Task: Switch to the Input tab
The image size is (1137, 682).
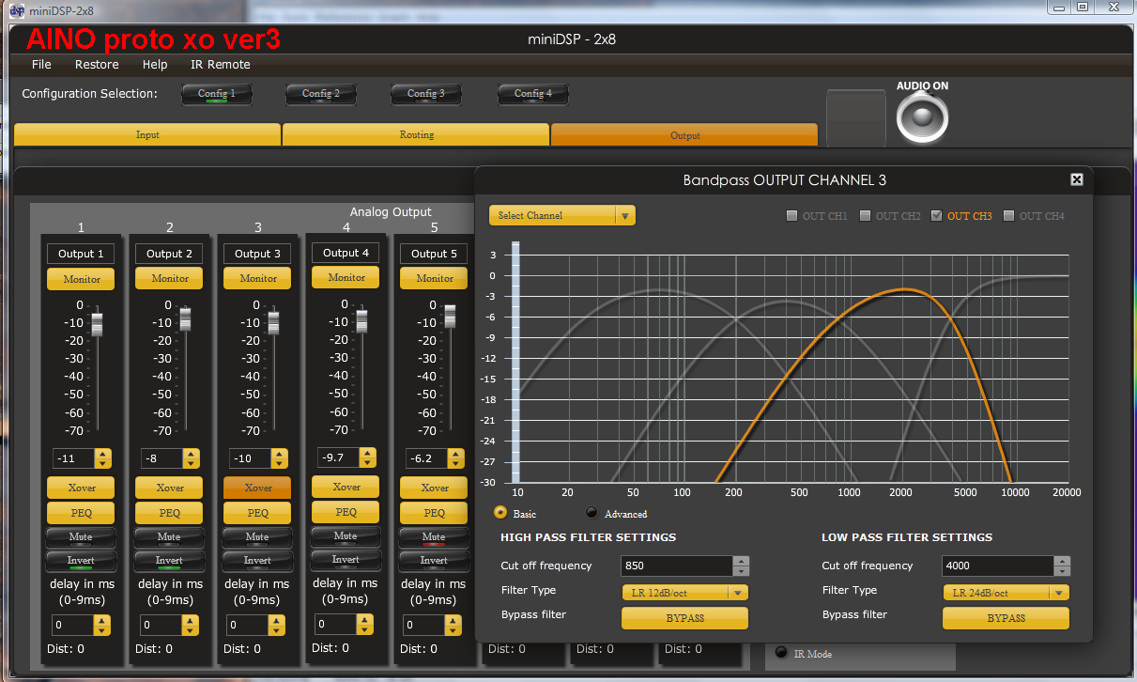Action: pyautogui.click(x=147, y=134)
